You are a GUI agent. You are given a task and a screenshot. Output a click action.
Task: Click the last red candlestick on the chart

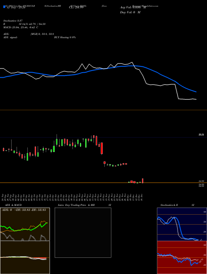[143, 181]
